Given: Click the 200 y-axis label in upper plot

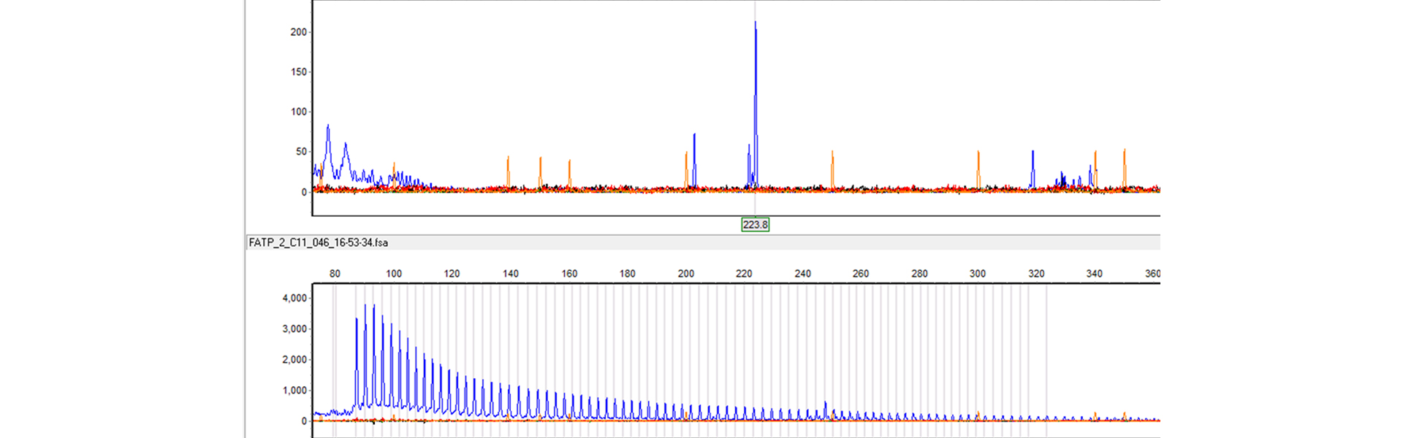Looking at the screenshot, I should point(298,32).
